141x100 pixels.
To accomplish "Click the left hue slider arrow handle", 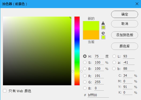I will [x=73, y=71].
